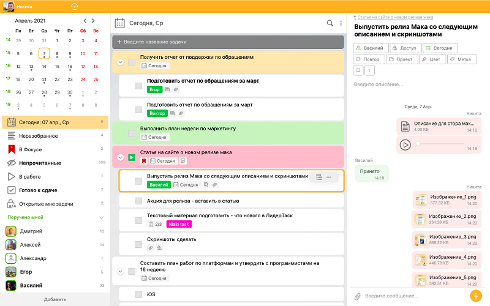This screenshot has height=306, width=490.
Task: Collapse the Получить отчет от поддержки task
Action: [121, 62]
